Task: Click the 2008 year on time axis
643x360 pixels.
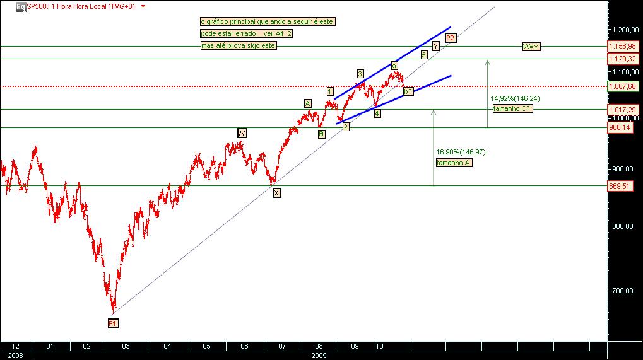Action: point(16,356)
